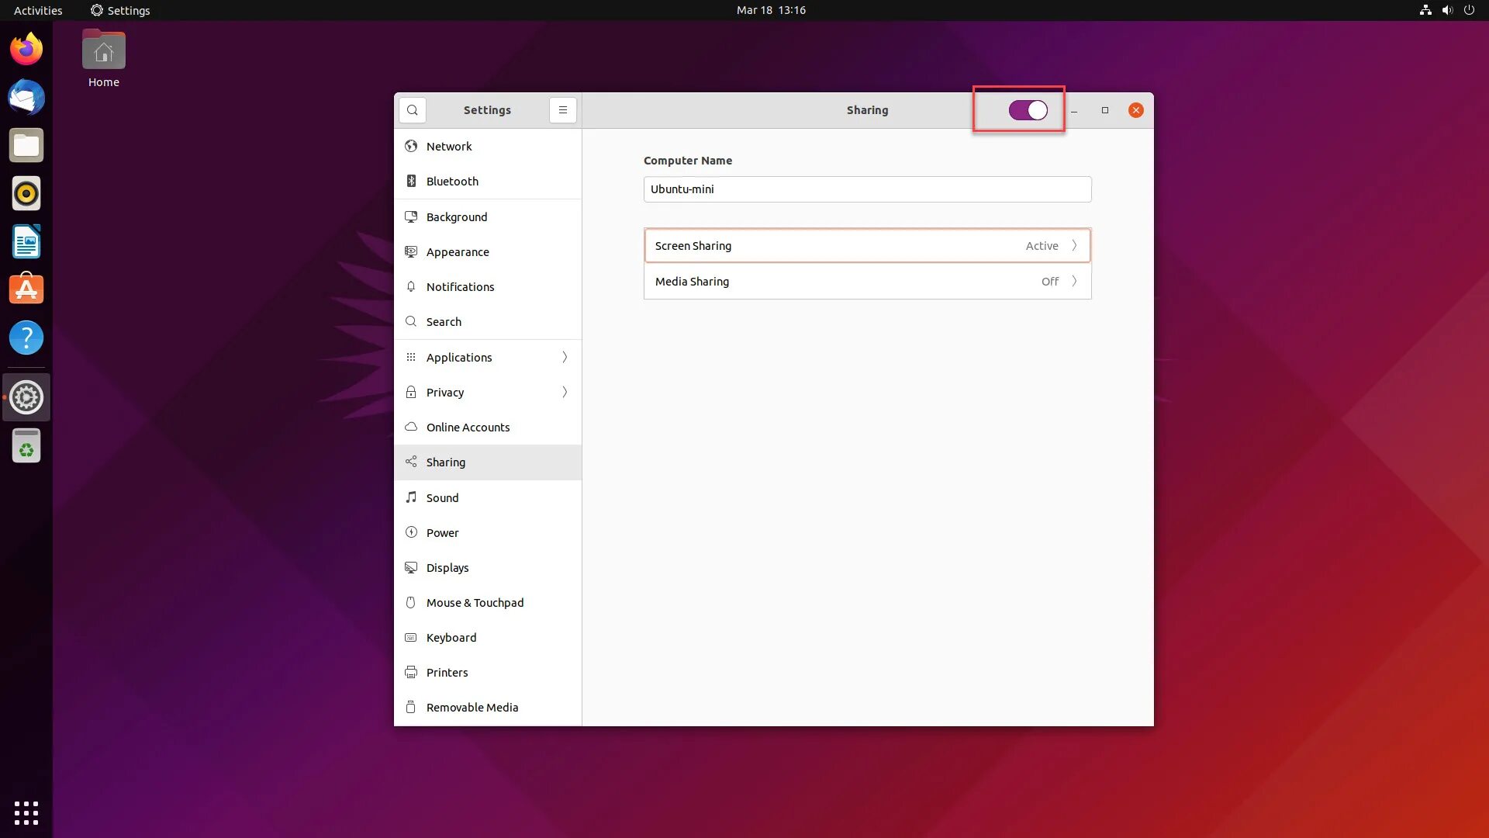Go to Displays settings panel
The height and width of the screenshot is (838, 1489).
pyautogui.click(x=447, y=567)
